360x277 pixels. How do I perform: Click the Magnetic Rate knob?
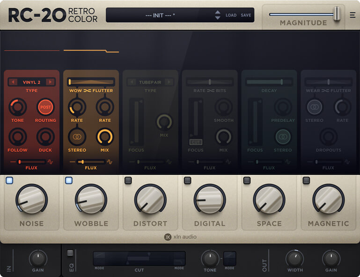(x=342, y=107)
